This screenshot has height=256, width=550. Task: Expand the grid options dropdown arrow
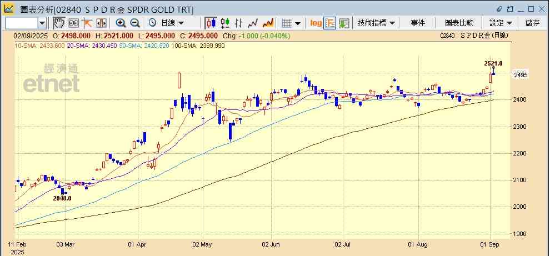[298, 23]
